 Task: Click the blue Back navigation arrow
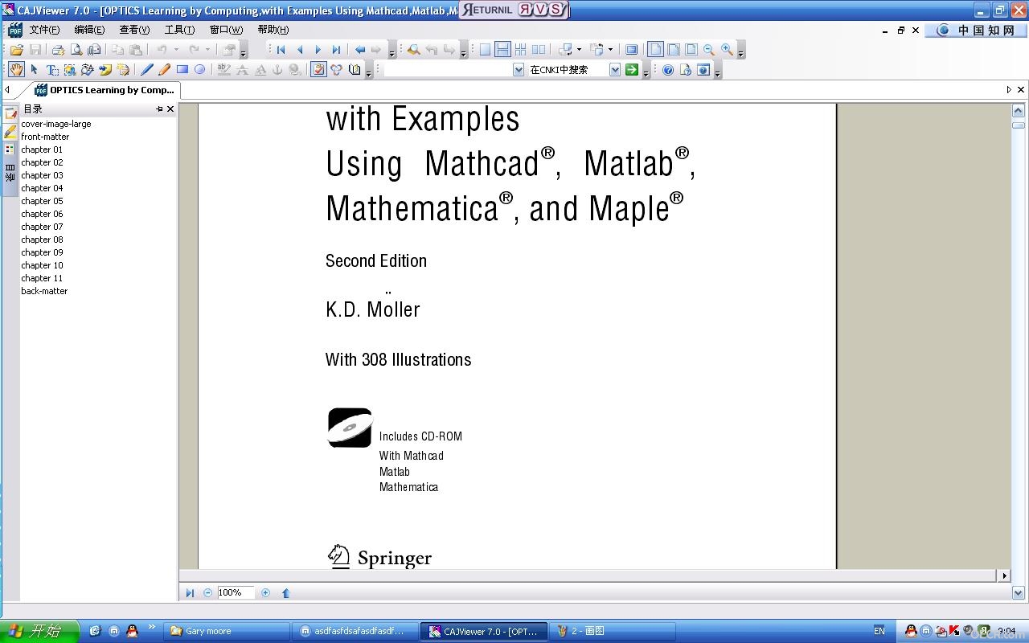point(359,50)
